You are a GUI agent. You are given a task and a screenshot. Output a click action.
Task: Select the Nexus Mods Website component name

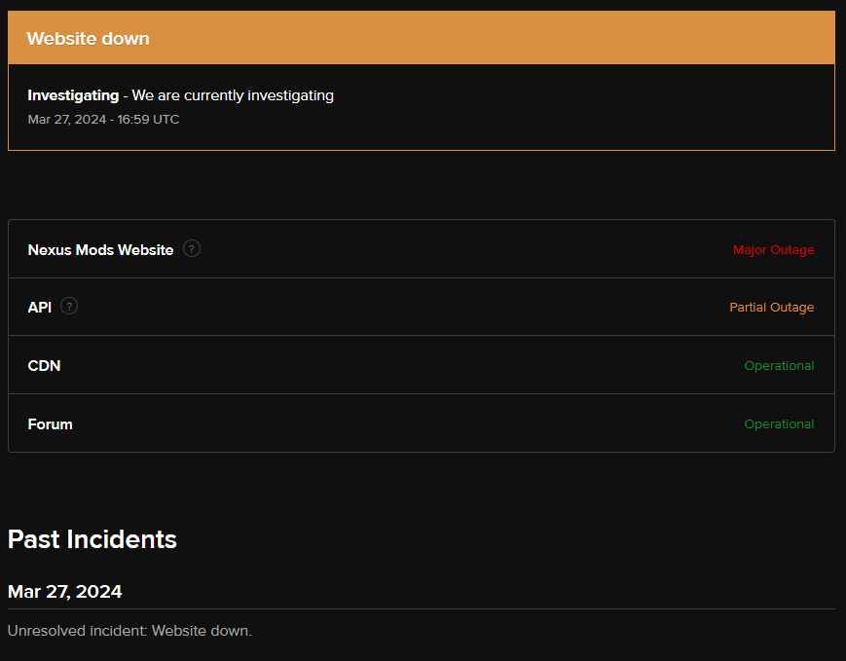[100, 250]
